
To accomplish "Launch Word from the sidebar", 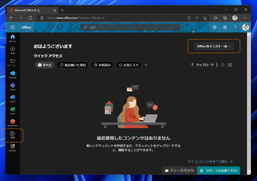I will click(x=13, y=99).
